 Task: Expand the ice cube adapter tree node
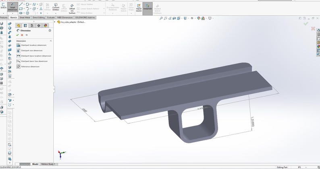coord(55,22)
